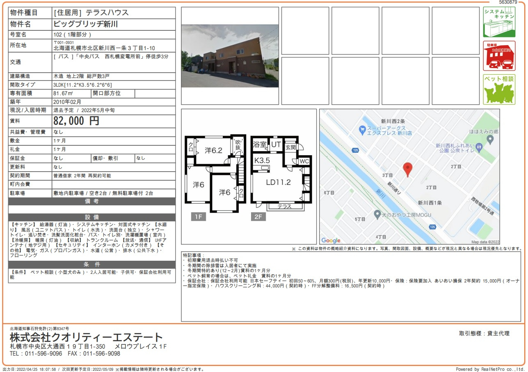Viewport: 528px width, 372px height.
Task: Select the phone number TEL：011-596-9096
Action: pos(36,354)
